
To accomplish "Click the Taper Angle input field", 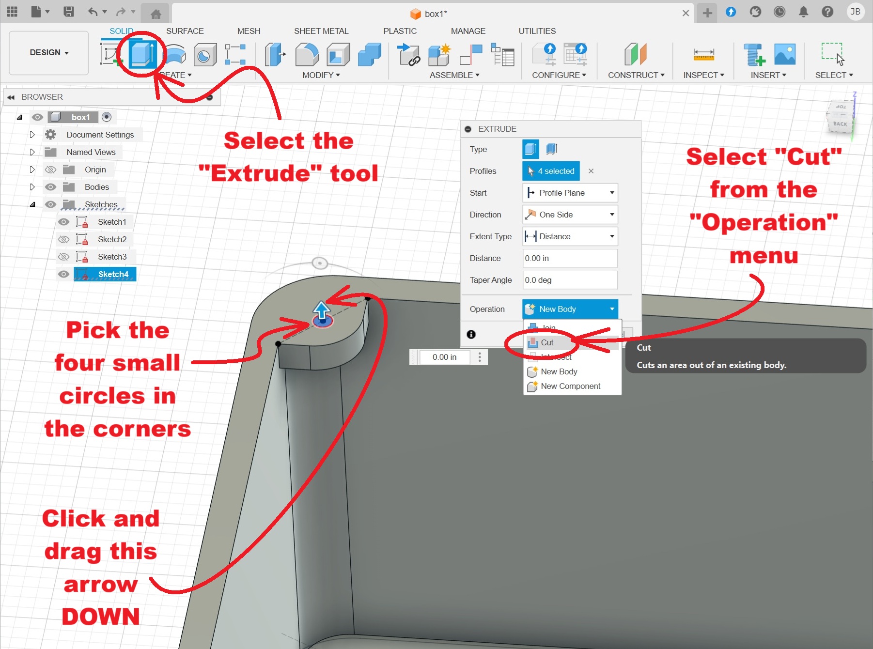I will [570, 280].
